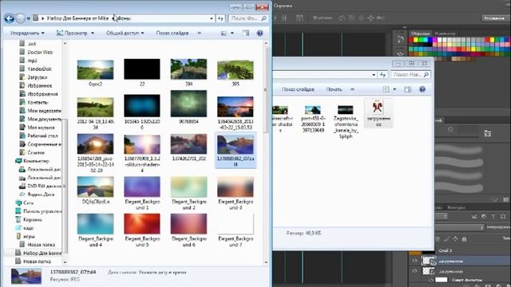The height and width of the screenshot is (287, 511).
Task: Click Набор Для Баннера от Mike breadcrumb
Action: click(78, 18)
